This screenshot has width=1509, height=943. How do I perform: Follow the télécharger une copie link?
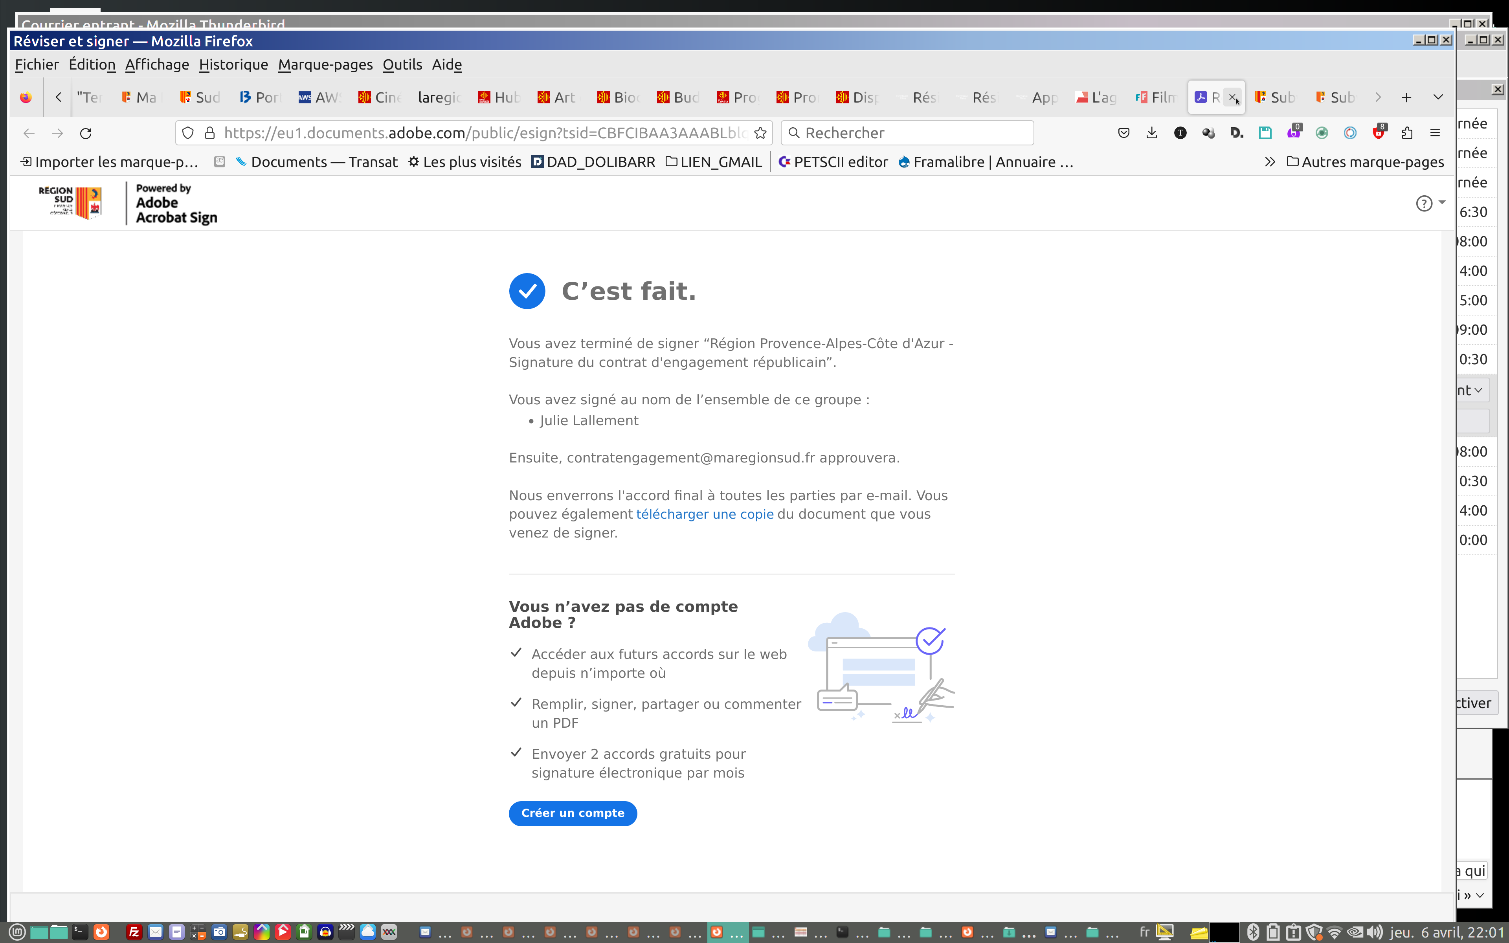(x=705, y=515)
